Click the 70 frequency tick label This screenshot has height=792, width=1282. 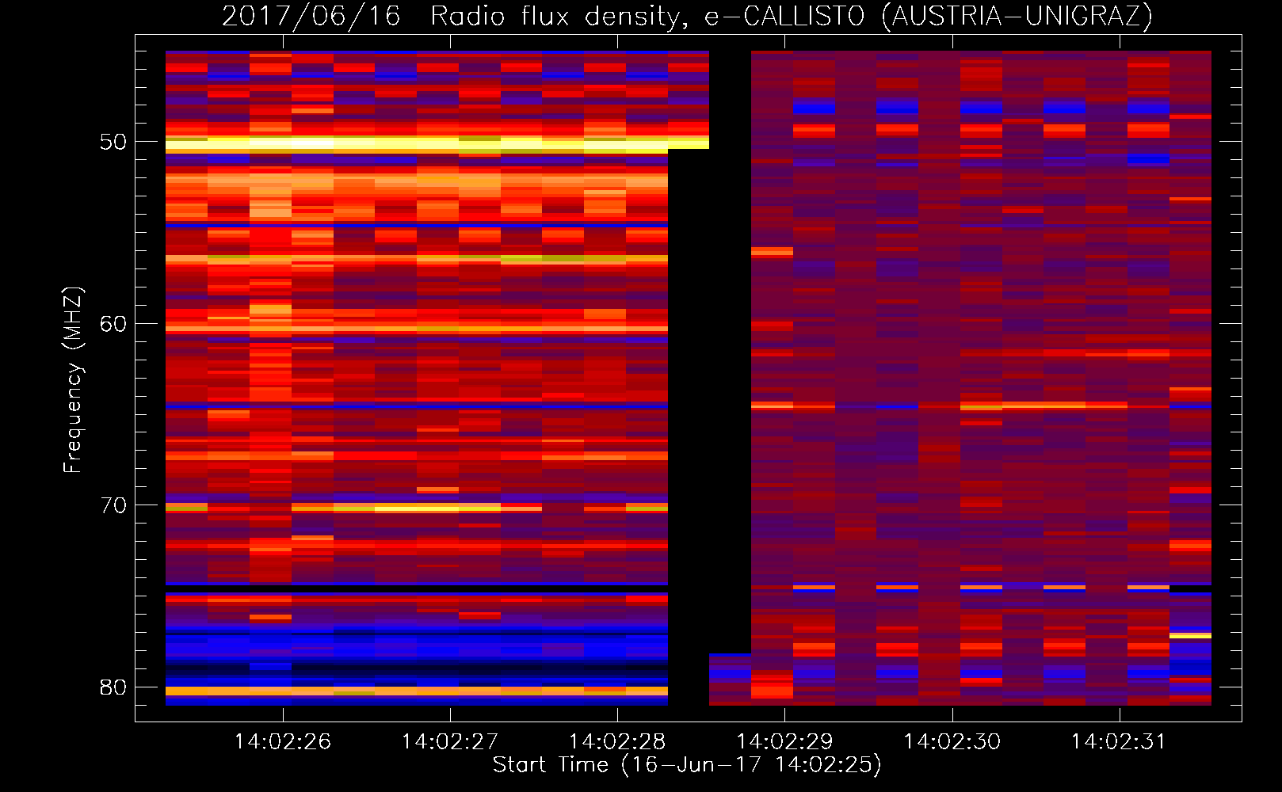pyautogui.click(x=113, y=505)
